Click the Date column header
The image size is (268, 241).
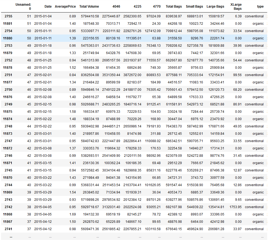(x=48, y=7)
